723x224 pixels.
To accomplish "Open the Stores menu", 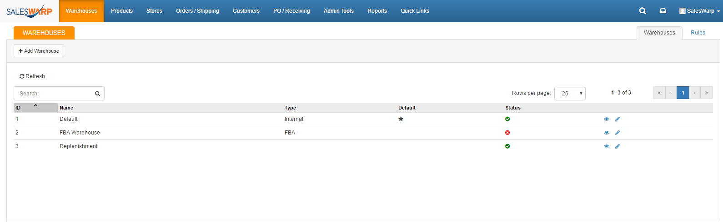I will (154, 11).
